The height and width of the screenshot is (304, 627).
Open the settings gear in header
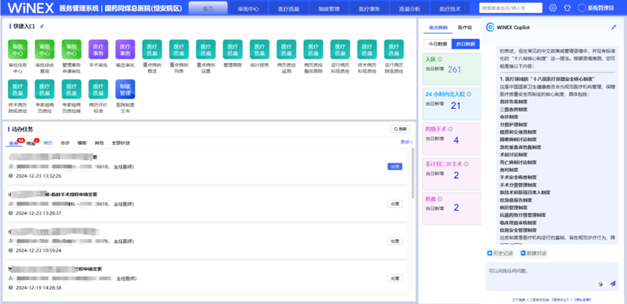(553, 8)
